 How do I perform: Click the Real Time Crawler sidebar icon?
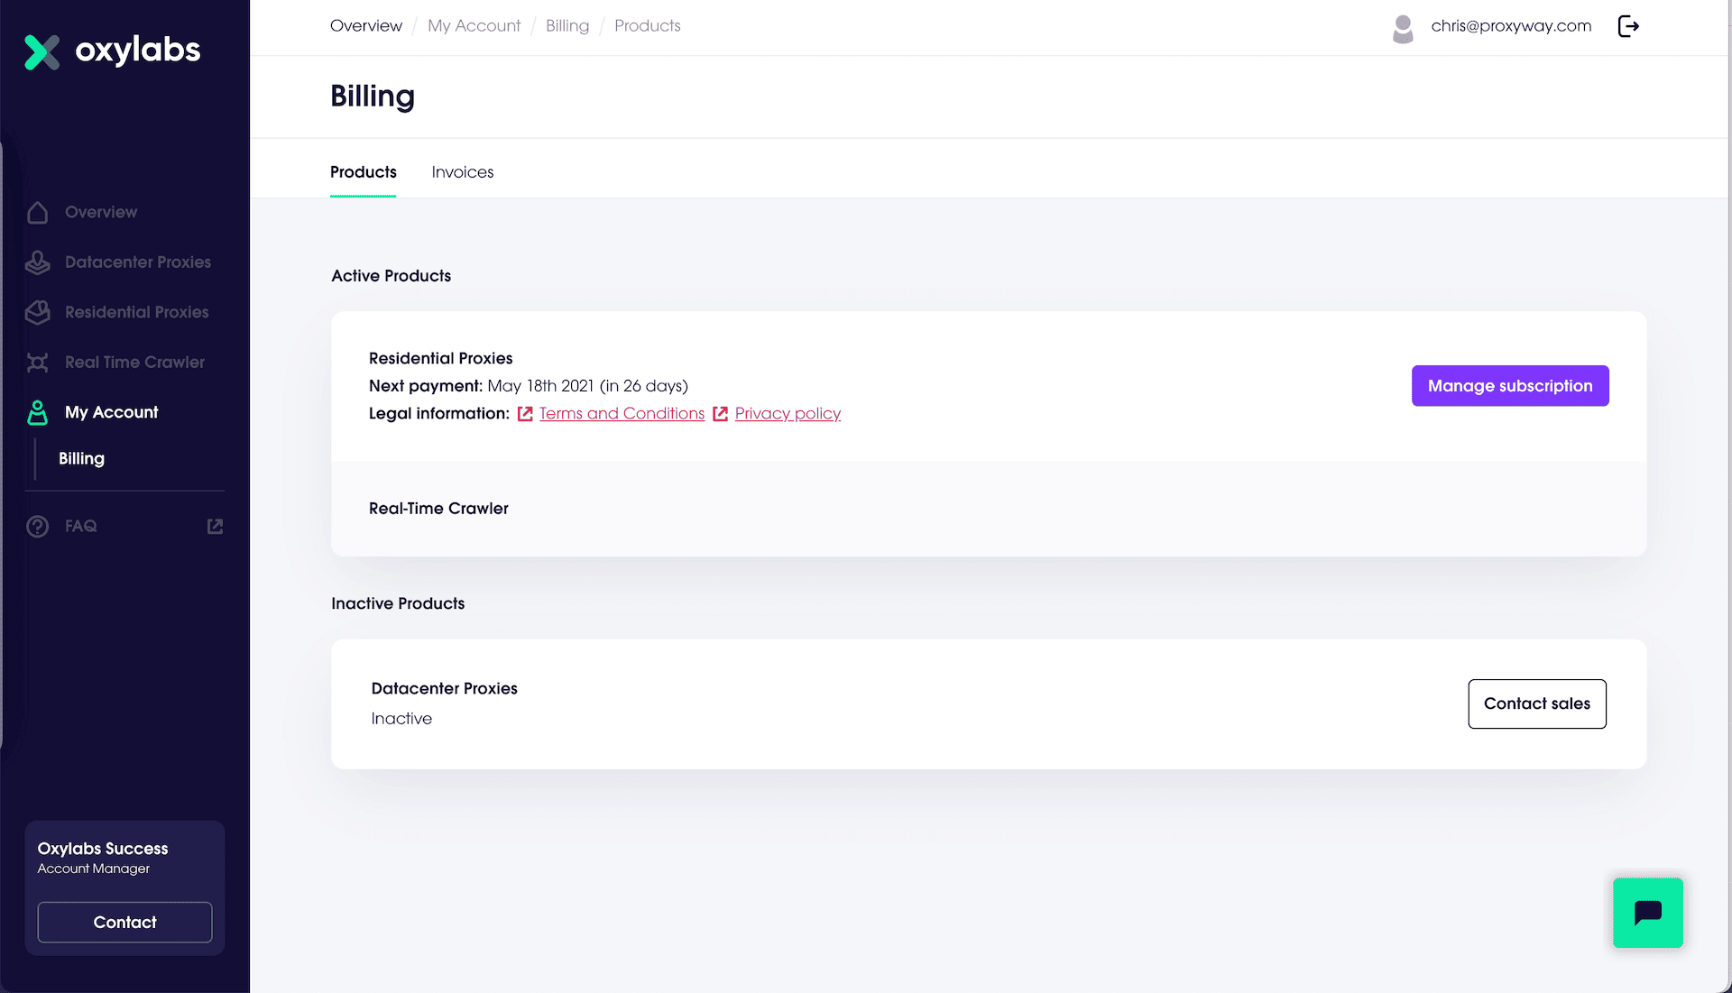37,363
